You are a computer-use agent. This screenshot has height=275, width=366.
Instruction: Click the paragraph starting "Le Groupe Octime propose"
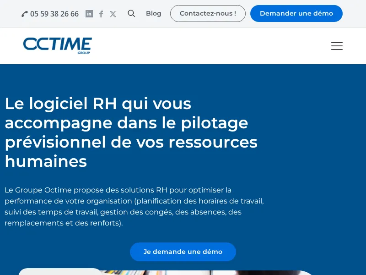tap(134, 207)
